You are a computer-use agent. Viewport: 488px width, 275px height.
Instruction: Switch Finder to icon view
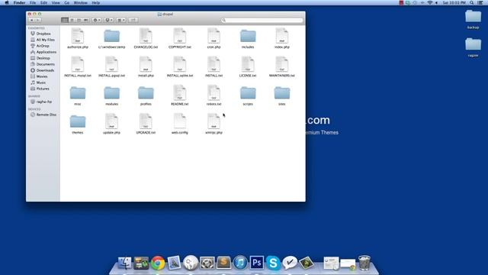tap(65, 20)
